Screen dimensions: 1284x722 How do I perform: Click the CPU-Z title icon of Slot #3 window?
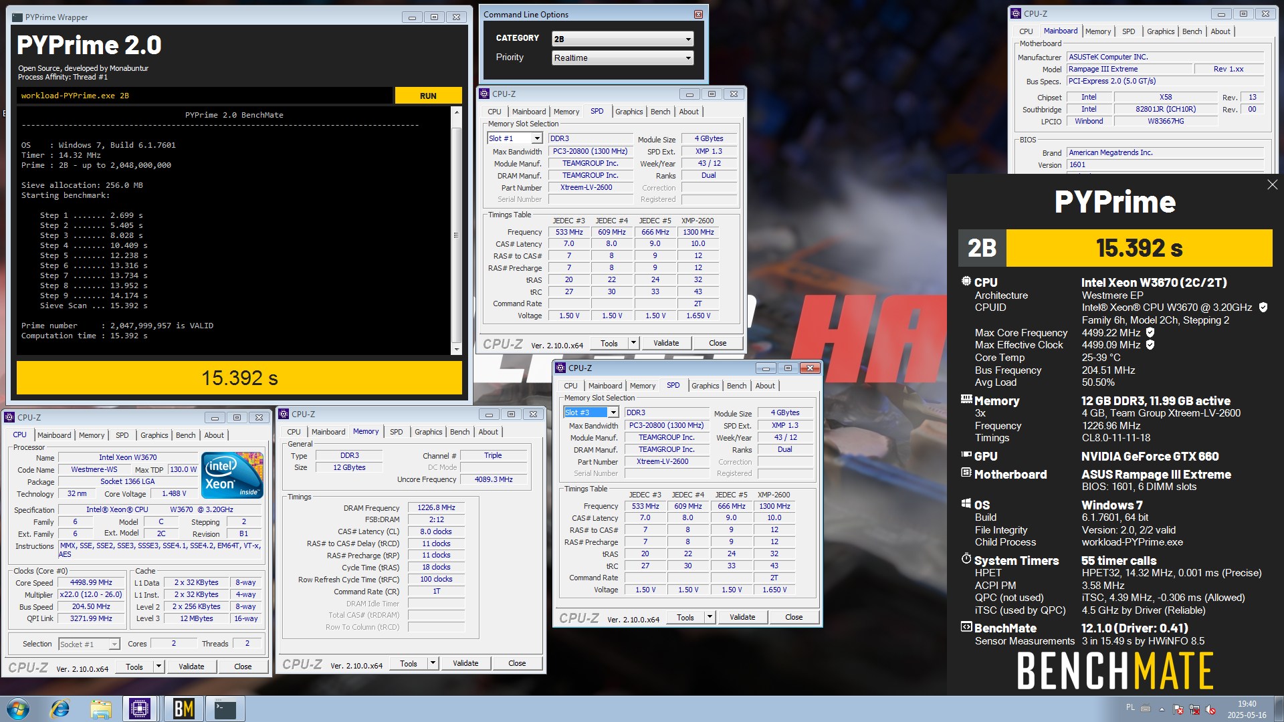coord(560,368)
